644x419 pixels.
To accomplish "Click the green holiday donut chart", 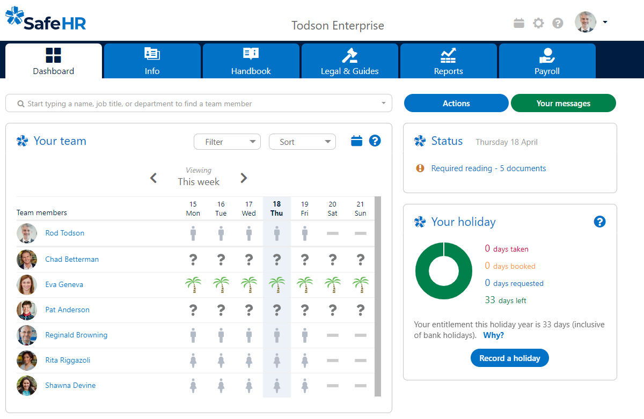I will click(443, 271).
